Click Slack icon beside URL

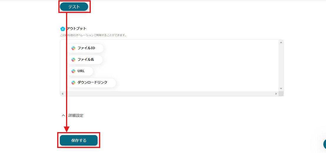point(73,71)
